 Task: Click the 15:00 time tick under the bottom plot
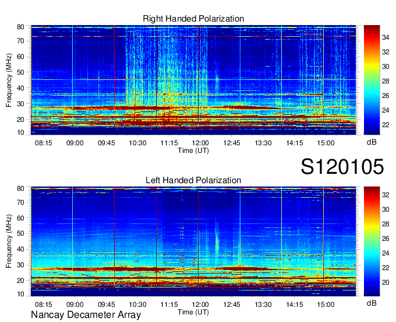326,304
